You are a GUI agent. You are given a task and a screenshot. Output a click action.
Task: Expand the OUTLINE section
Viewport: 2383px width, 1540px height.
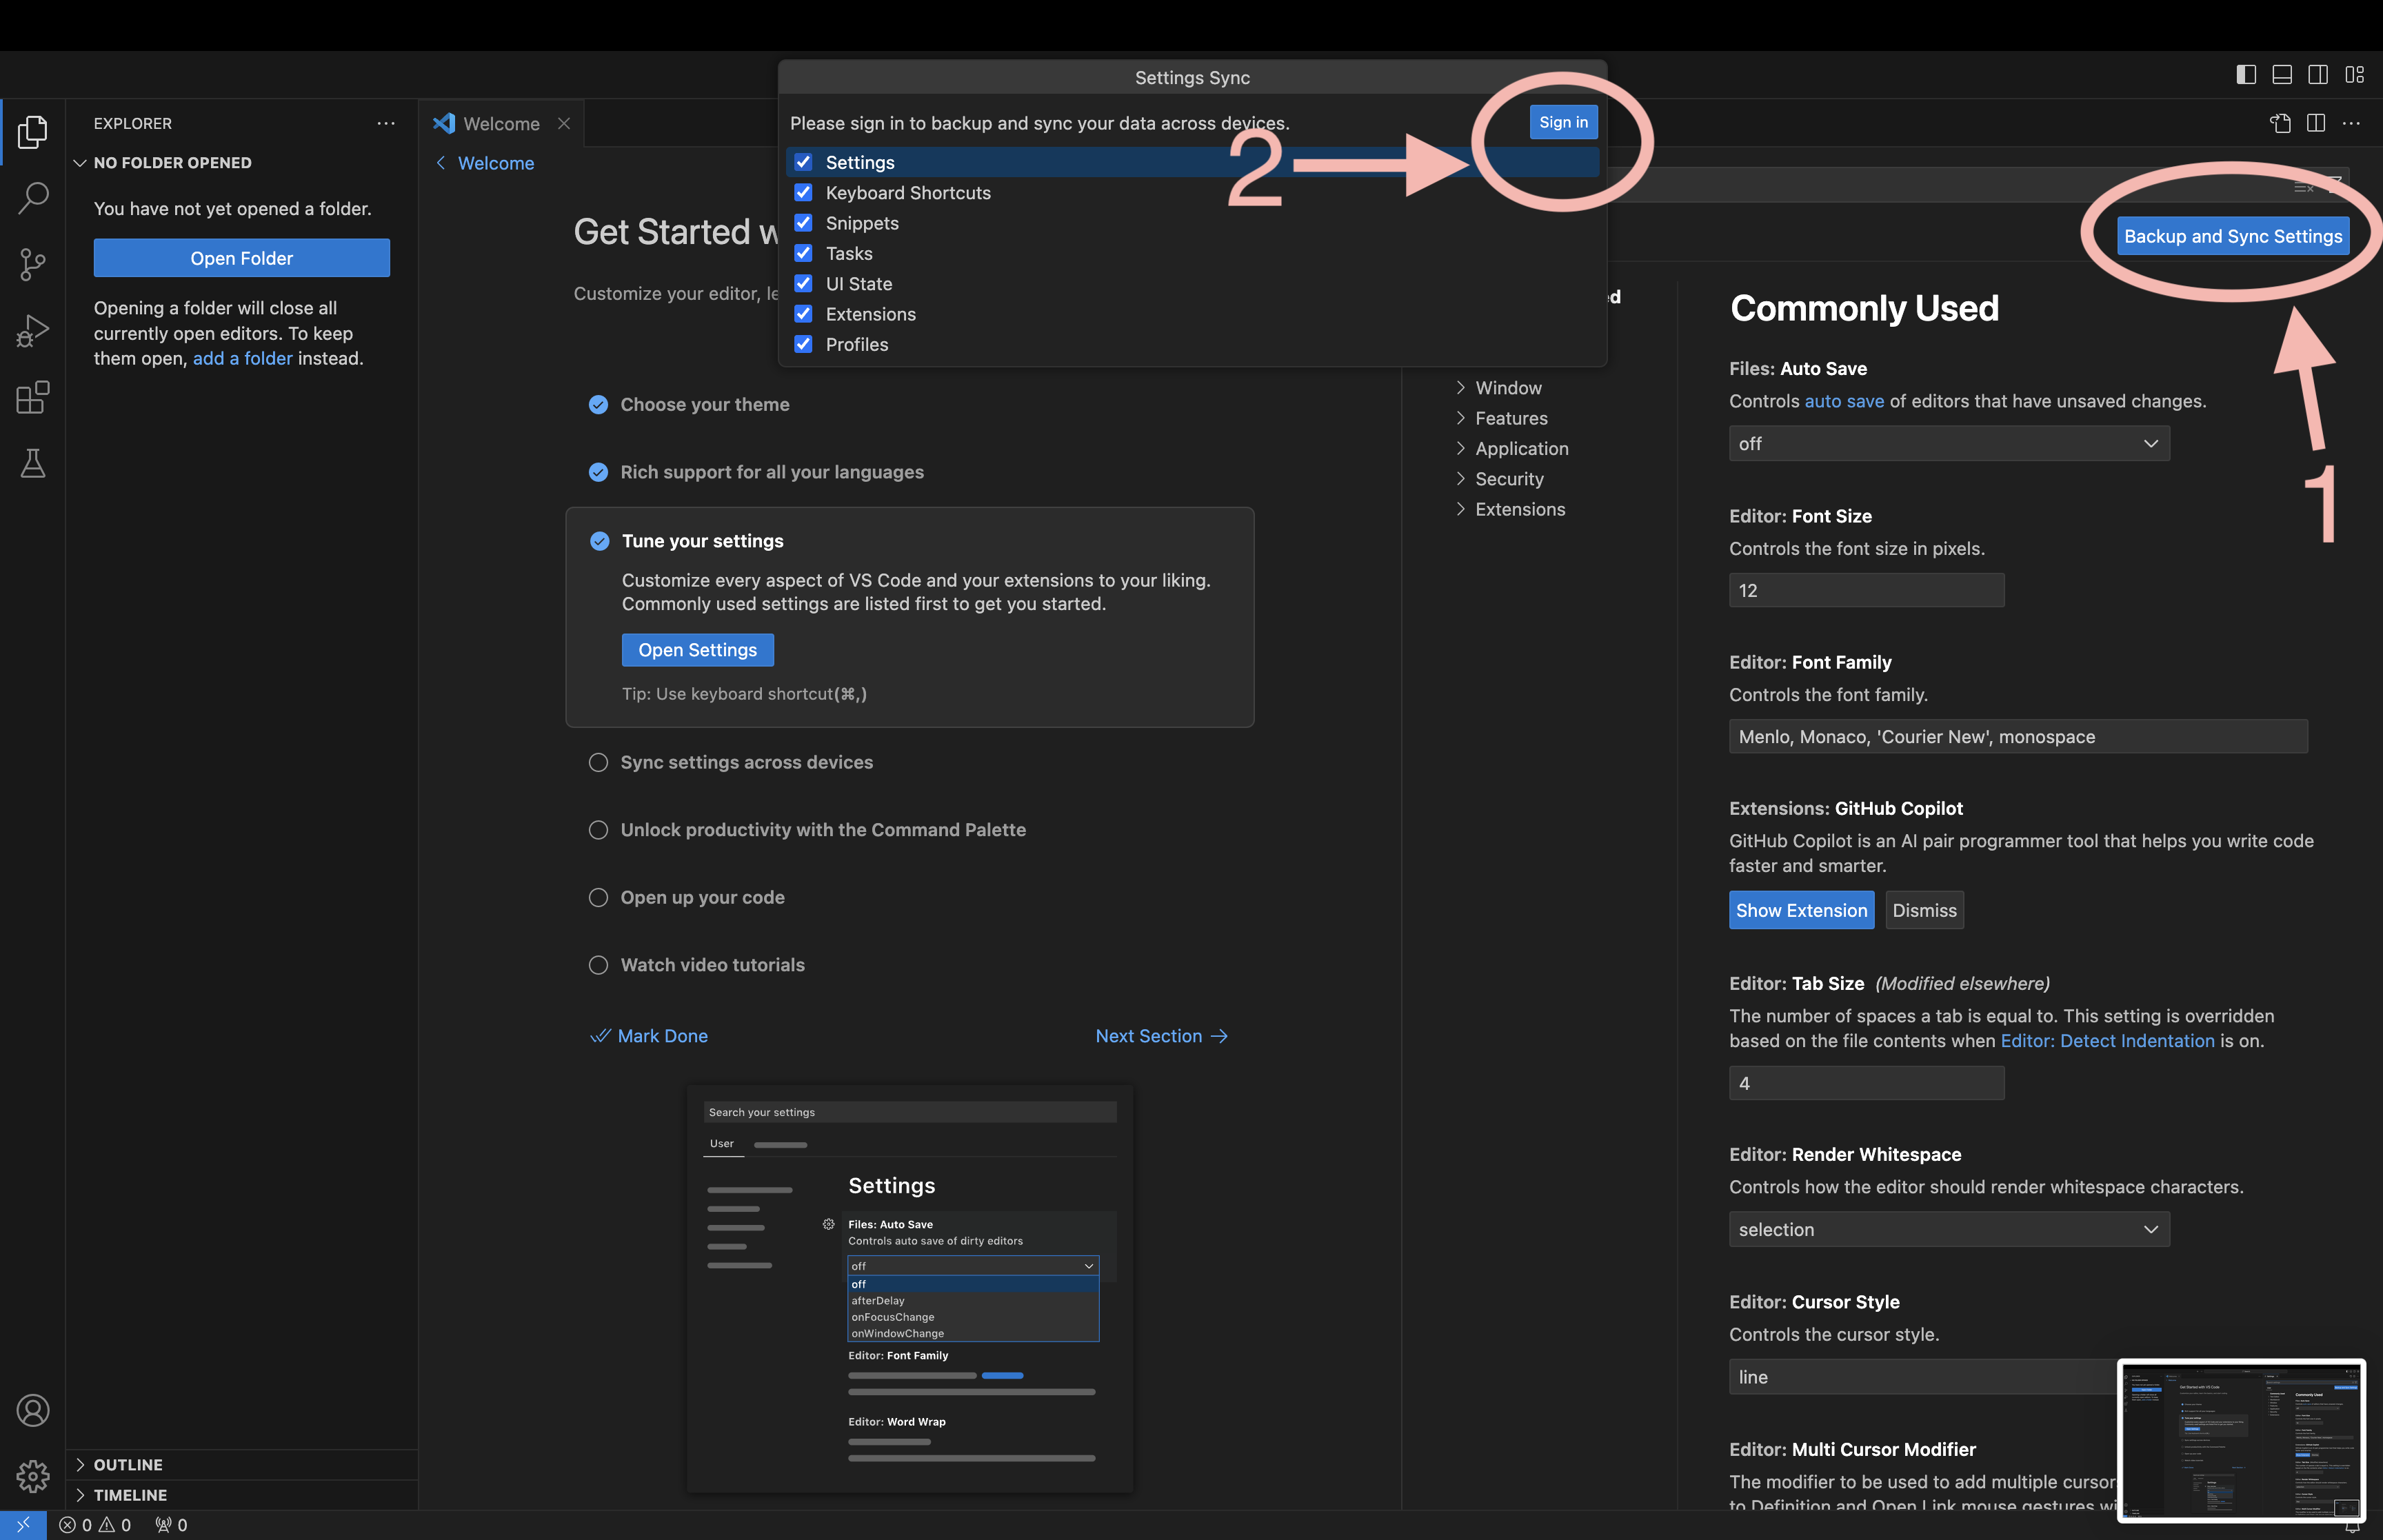point(242,1464)
